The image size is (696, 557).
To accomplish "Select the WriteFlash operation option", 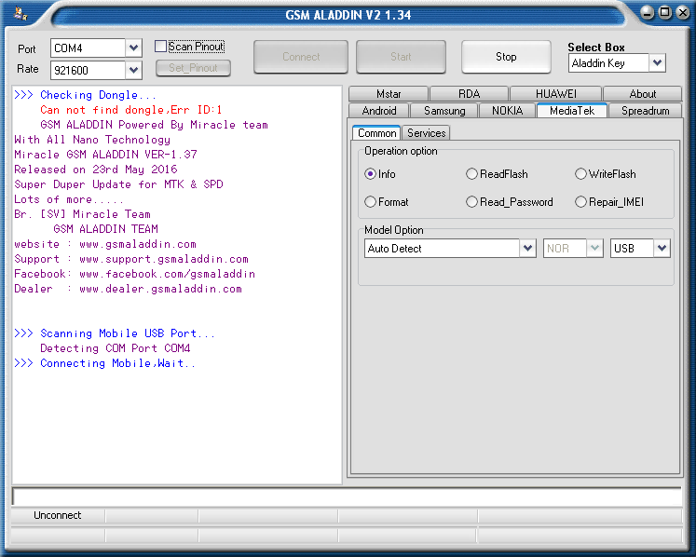I will click(x=580, y=174).
